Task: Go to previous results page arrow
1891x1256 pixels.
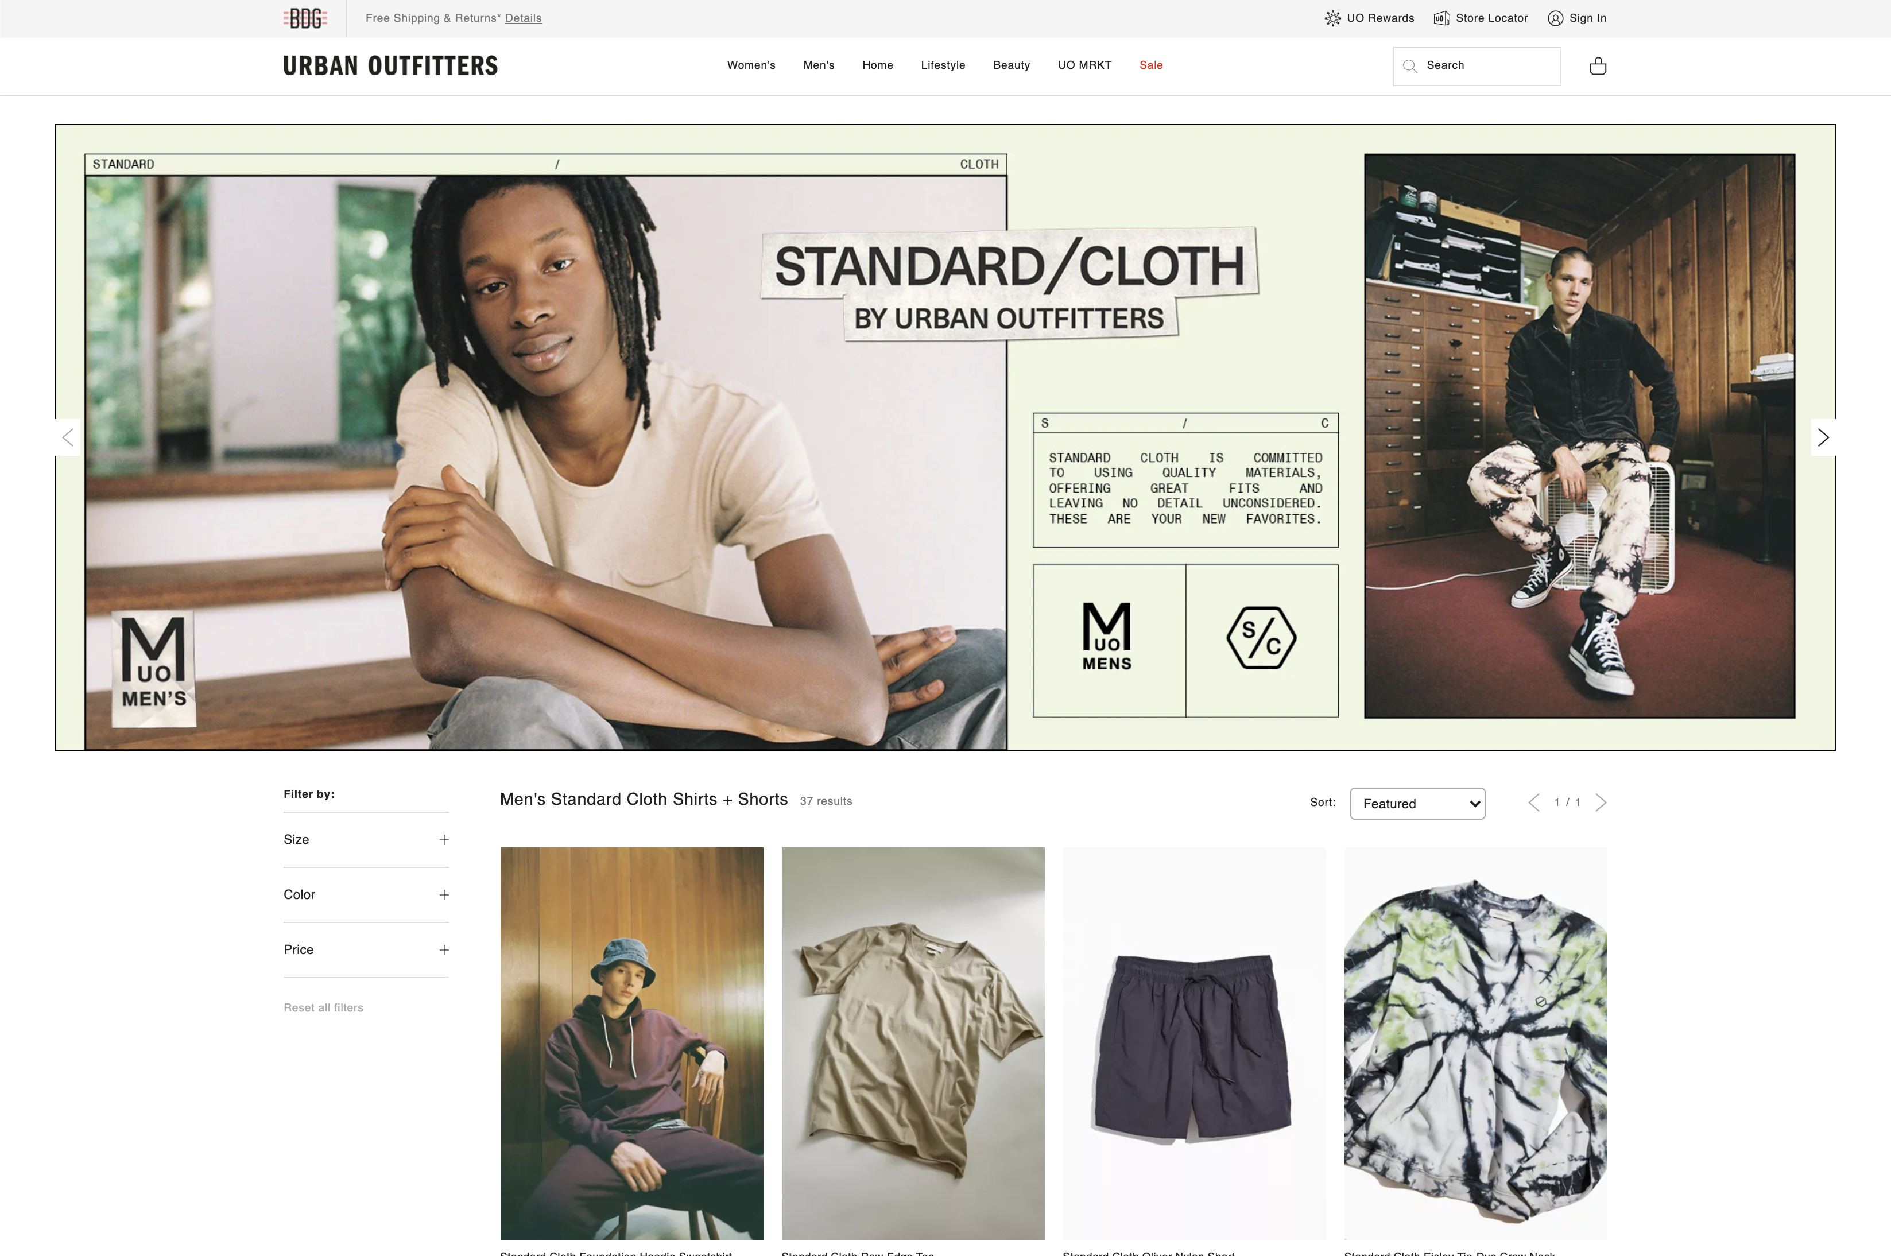Action: click(x=1534, y=803)
